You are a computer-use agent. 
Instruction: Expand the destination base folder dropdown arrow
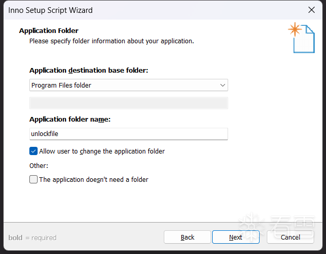click(x=222, y=85)
